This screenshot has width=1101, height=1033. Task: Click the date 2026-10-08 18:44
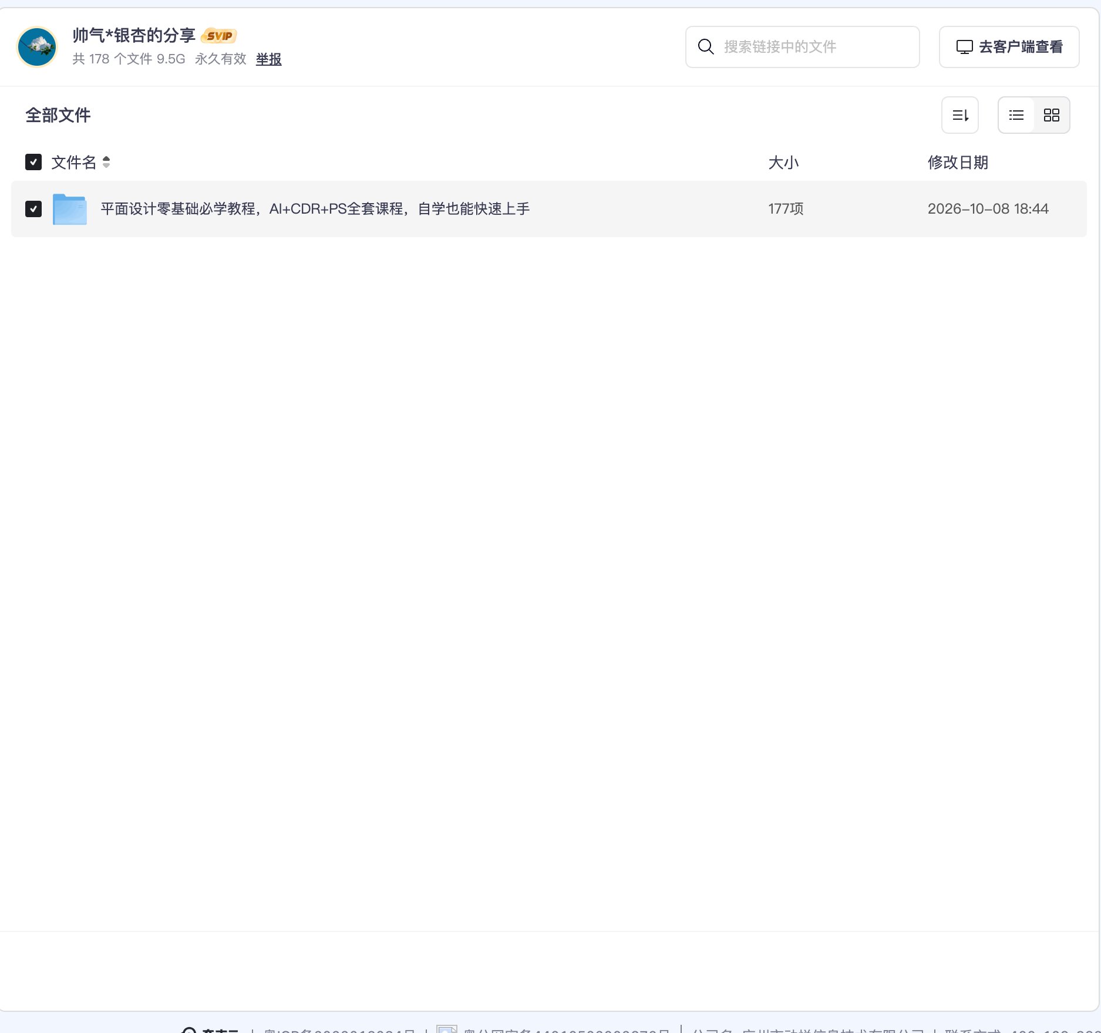coord(988,209)
